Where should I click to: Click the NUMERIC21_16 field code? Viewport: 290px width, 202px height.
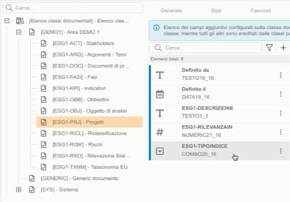point(201,135)
